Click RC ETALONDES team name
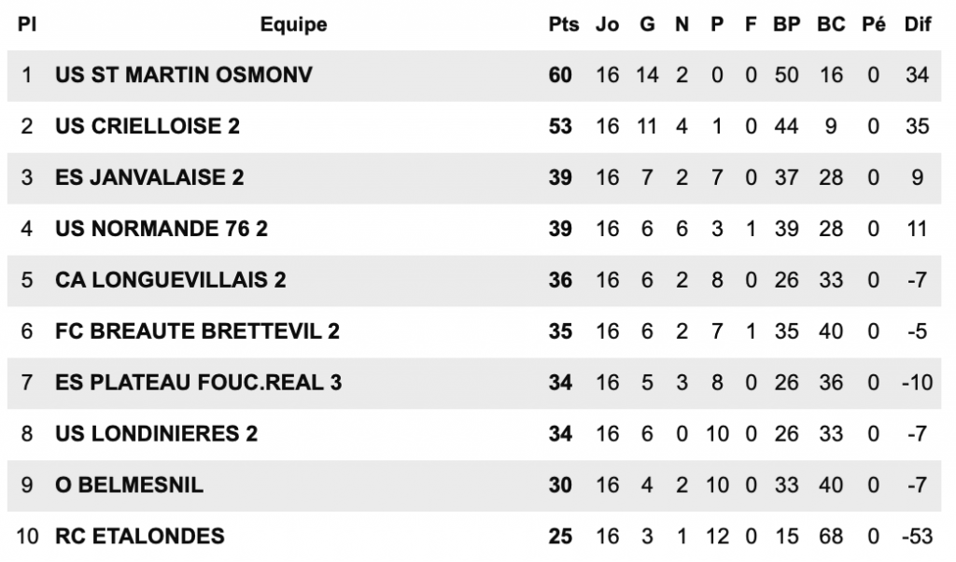The width and height of the screenshot is (956, 562). coord(140,536)
